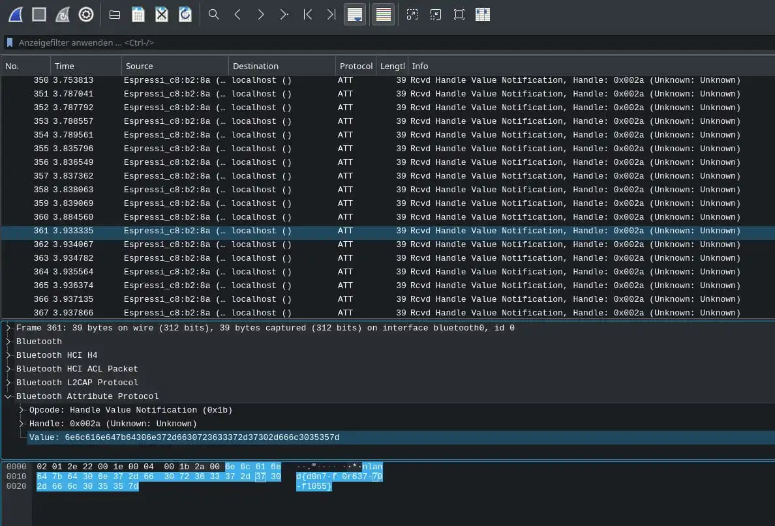
Task: Save the capture file
Action: point(138,14)
